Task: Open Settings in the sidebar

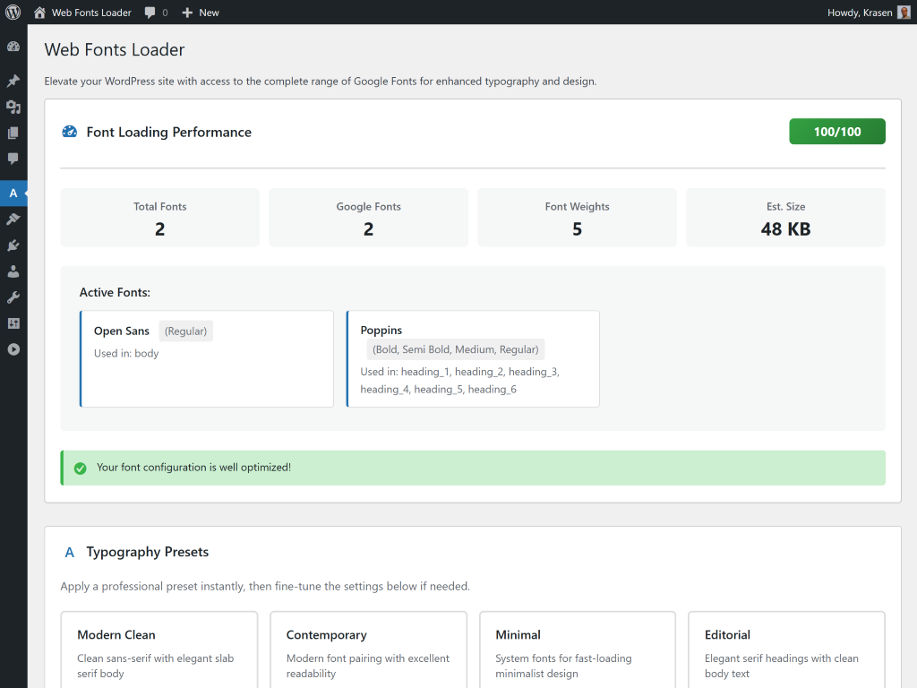Action: [13, 323]
